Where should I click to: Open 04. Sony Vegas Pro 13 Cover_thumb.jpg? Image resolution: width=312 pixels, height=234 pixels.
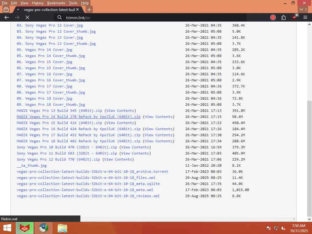[56, 44]
